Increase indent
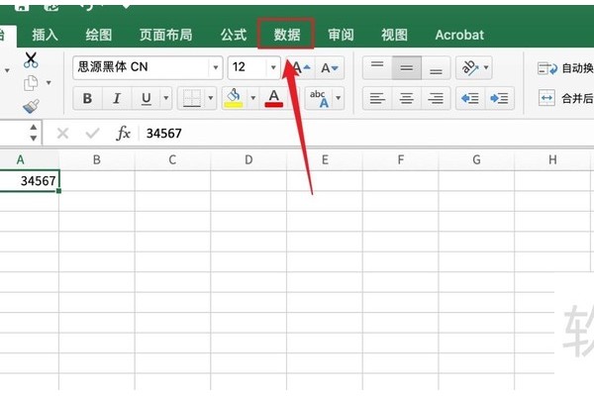The width and height of the screenshot is (594, 396). click(x=499, y=99)
